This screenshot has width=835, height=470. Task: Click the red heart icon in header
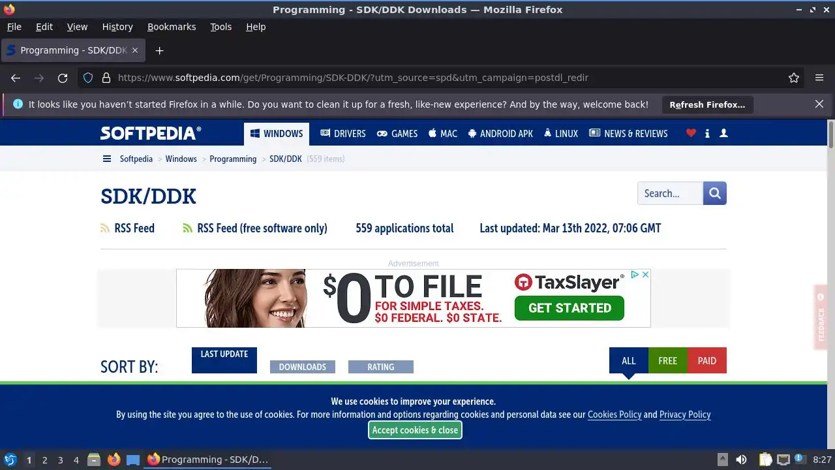pos(691,133)
